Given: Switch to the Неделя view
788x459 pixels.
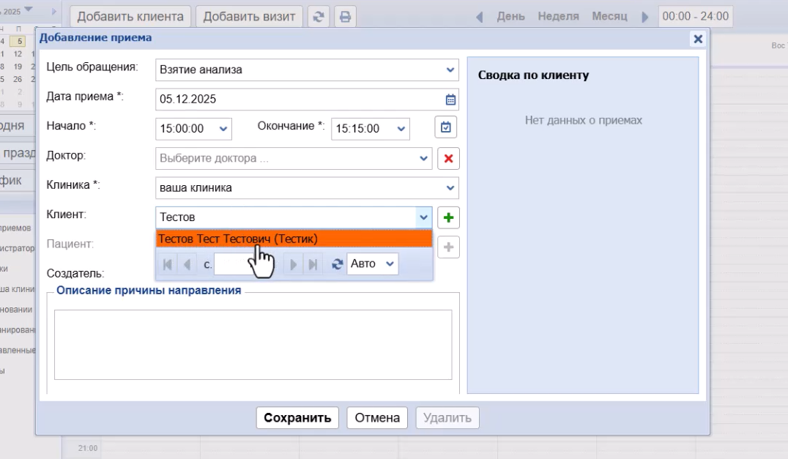Looking at the screenshot, I should point(558,16).
